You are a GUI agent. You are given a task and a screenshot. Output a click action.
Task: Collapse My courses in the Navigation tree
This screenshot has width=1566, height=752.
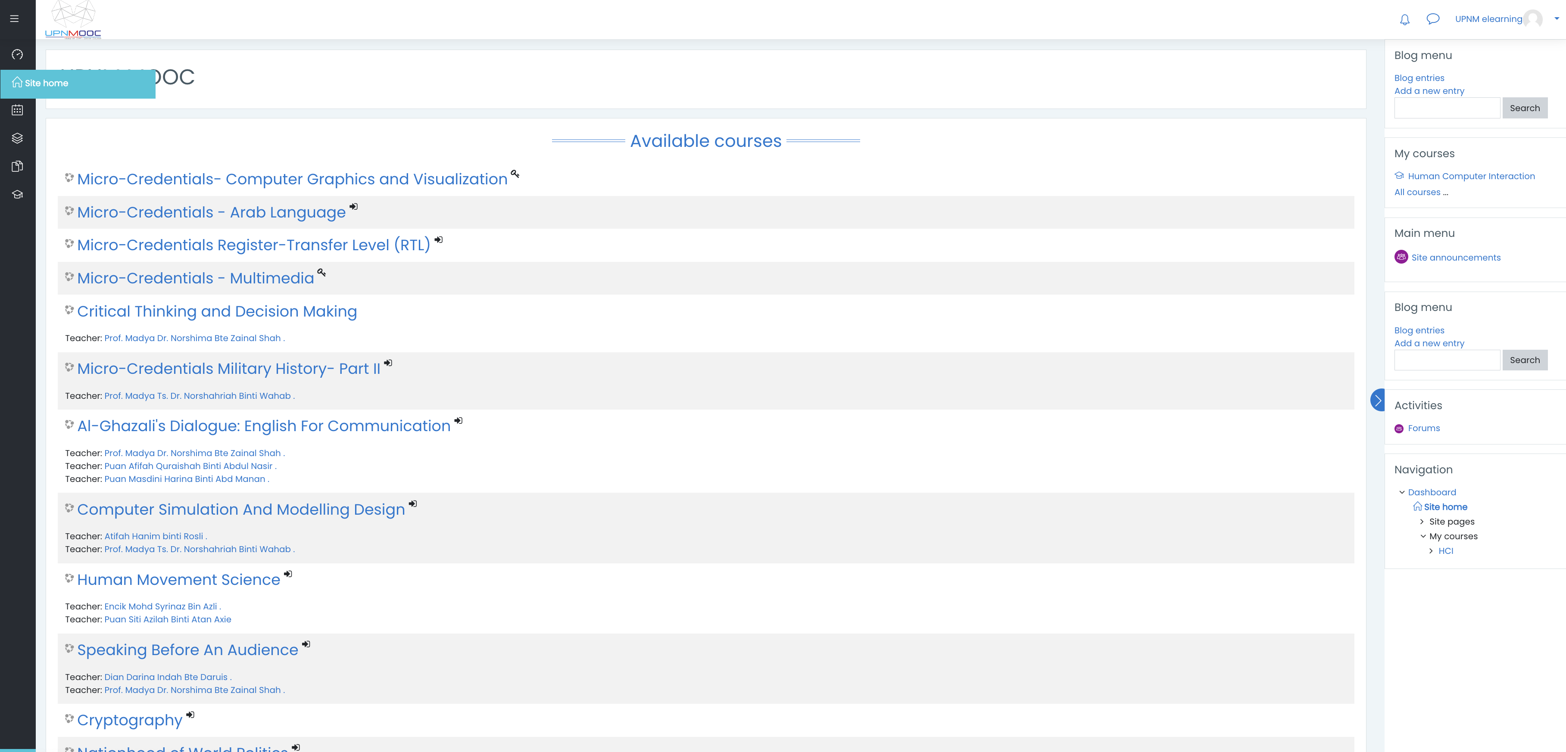(x=1423, y=536)
